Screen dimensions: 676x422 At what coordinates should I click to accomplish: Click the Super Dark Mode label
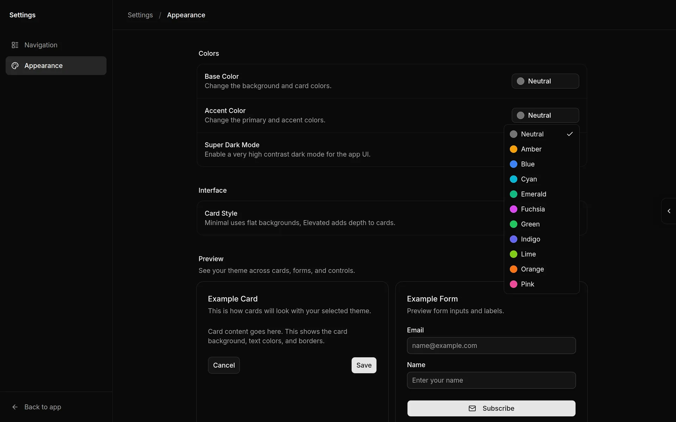click(232, 145)
